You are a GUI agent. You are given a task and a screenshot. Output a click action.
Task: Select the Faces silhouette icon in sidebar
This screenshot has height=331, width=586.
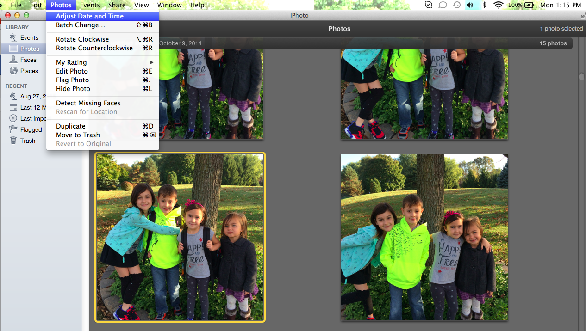[x=13, y=60]
